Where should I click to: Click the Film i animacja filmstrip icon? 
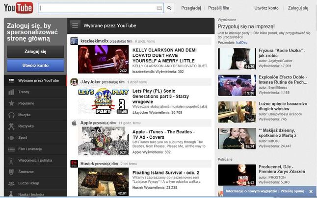tap(11, 149)
